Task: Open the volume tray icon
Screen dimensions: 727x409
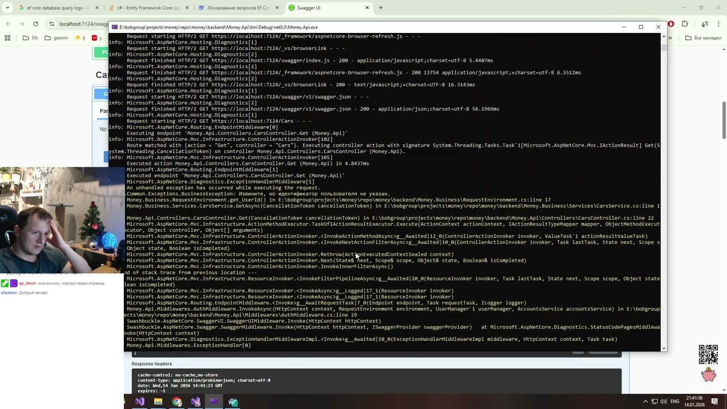Action: point(664,402)
